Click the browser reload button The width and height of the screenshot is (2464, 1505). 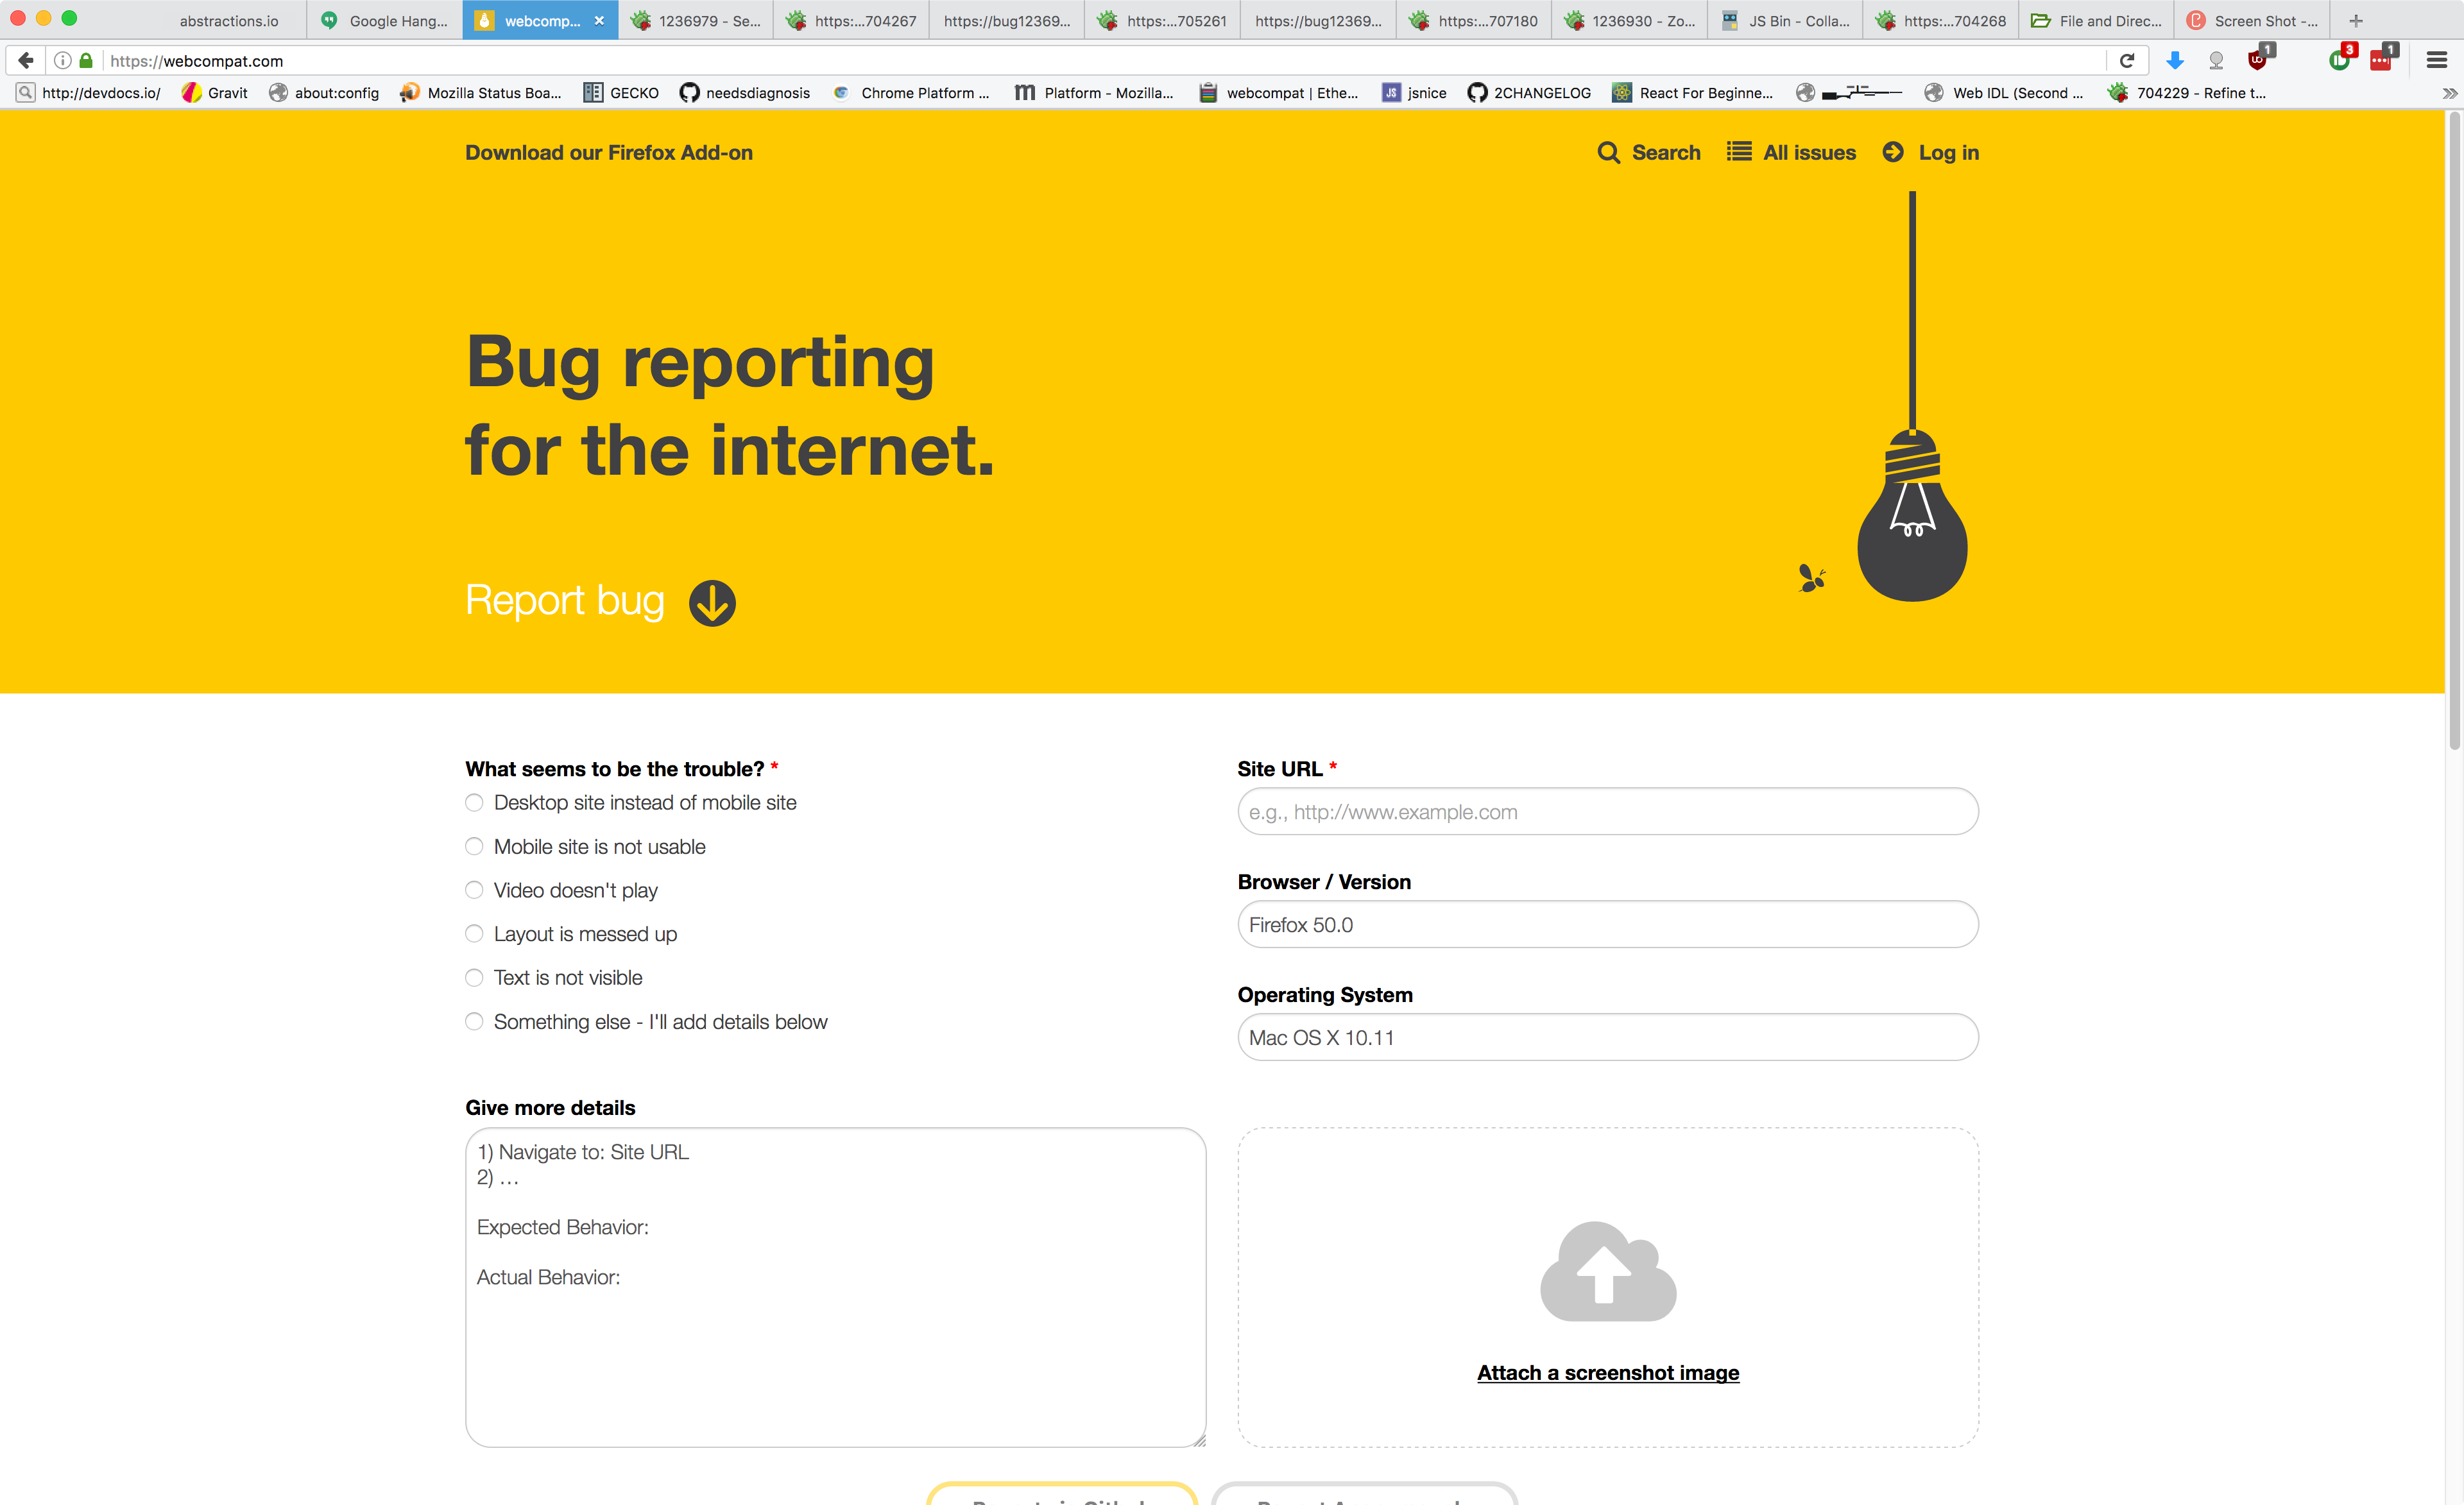click(2127, 61)
